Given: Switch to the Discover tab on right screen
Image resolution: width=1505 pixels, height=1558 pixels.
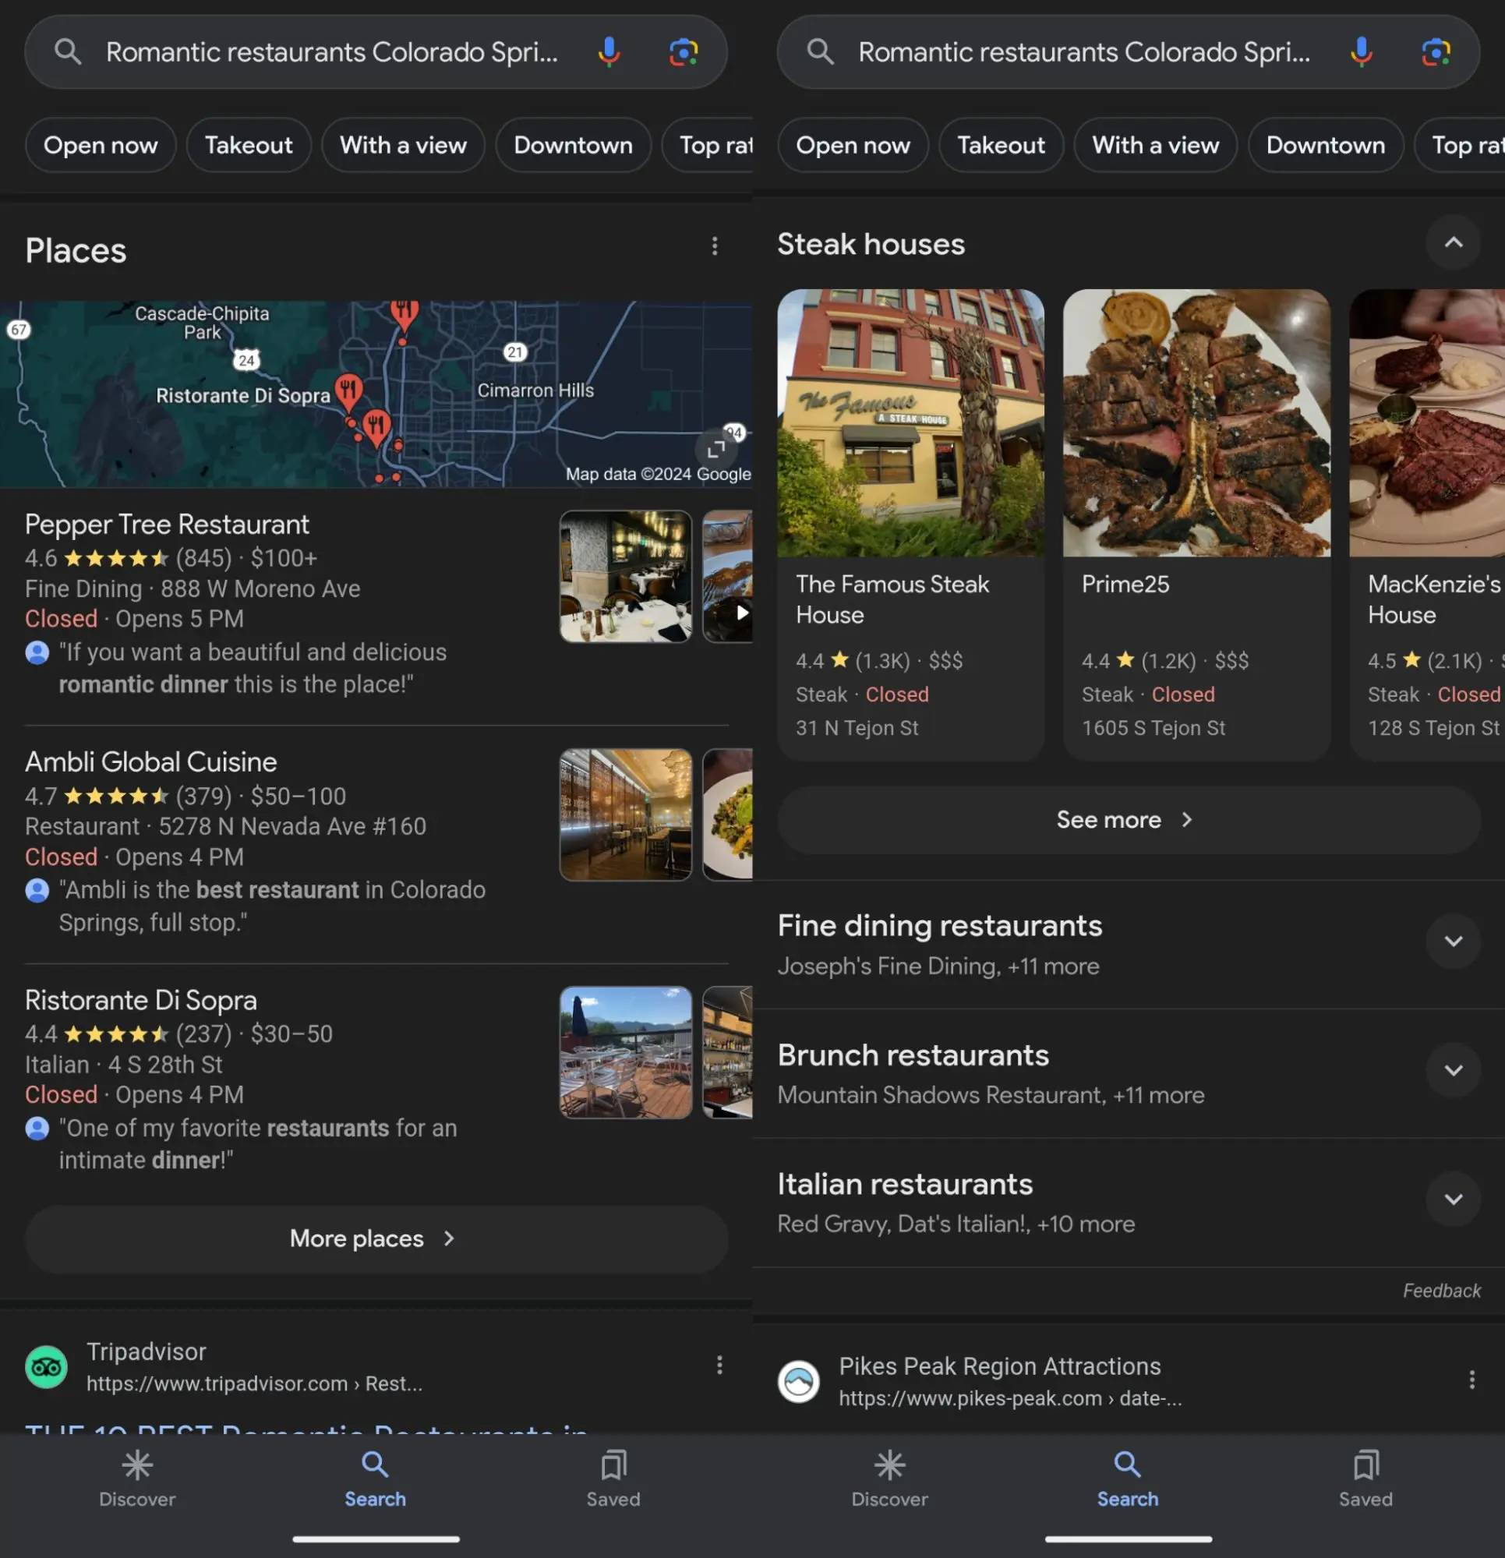Looking at the screenshot, I should pyautogui.click(x=889, y=1479).
